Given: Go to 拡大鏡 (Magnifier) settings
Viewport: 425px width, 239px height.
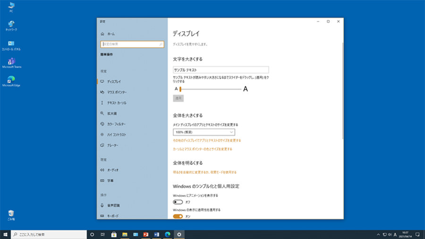Looking at the screenshot, I should 112,113.
